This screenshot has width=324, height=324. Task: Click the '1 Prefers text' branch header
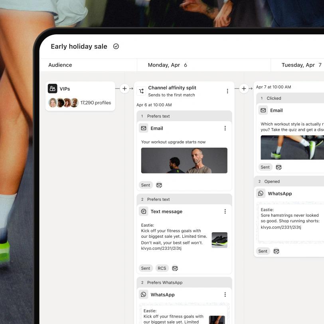coord(184,116)
